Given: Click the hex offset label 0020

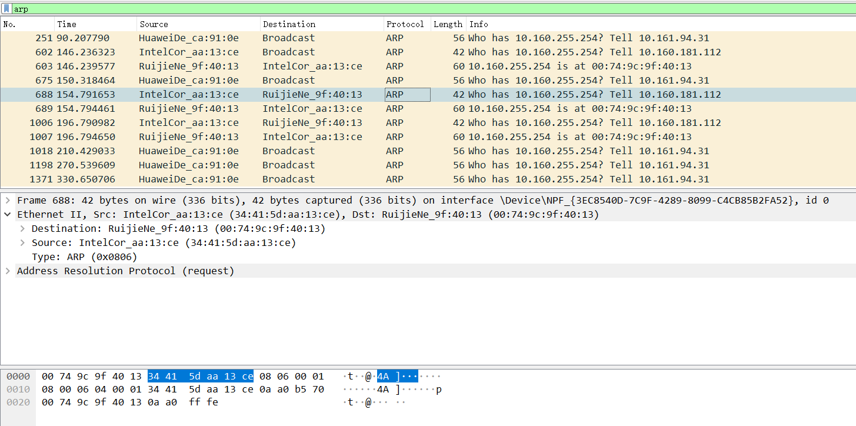Looking at the screenshot, I should pyautogui.click(x=18, y=402).
